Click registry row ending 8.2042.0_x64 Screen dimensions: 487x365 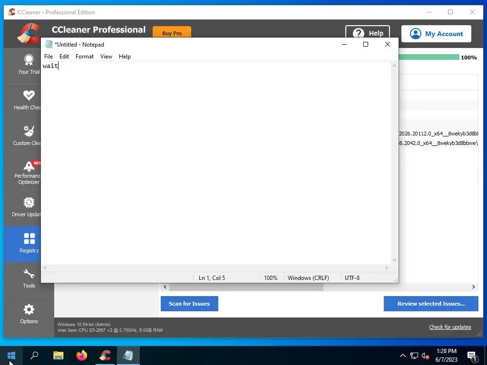[438, 143]
